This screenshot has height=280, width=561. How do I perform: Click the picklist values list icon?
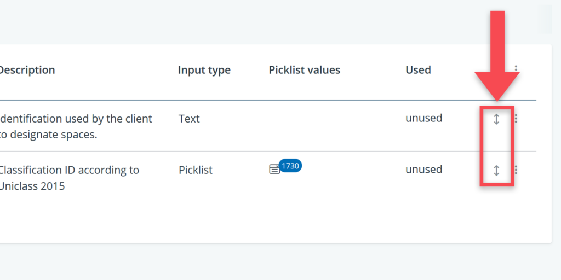[274, 170]
